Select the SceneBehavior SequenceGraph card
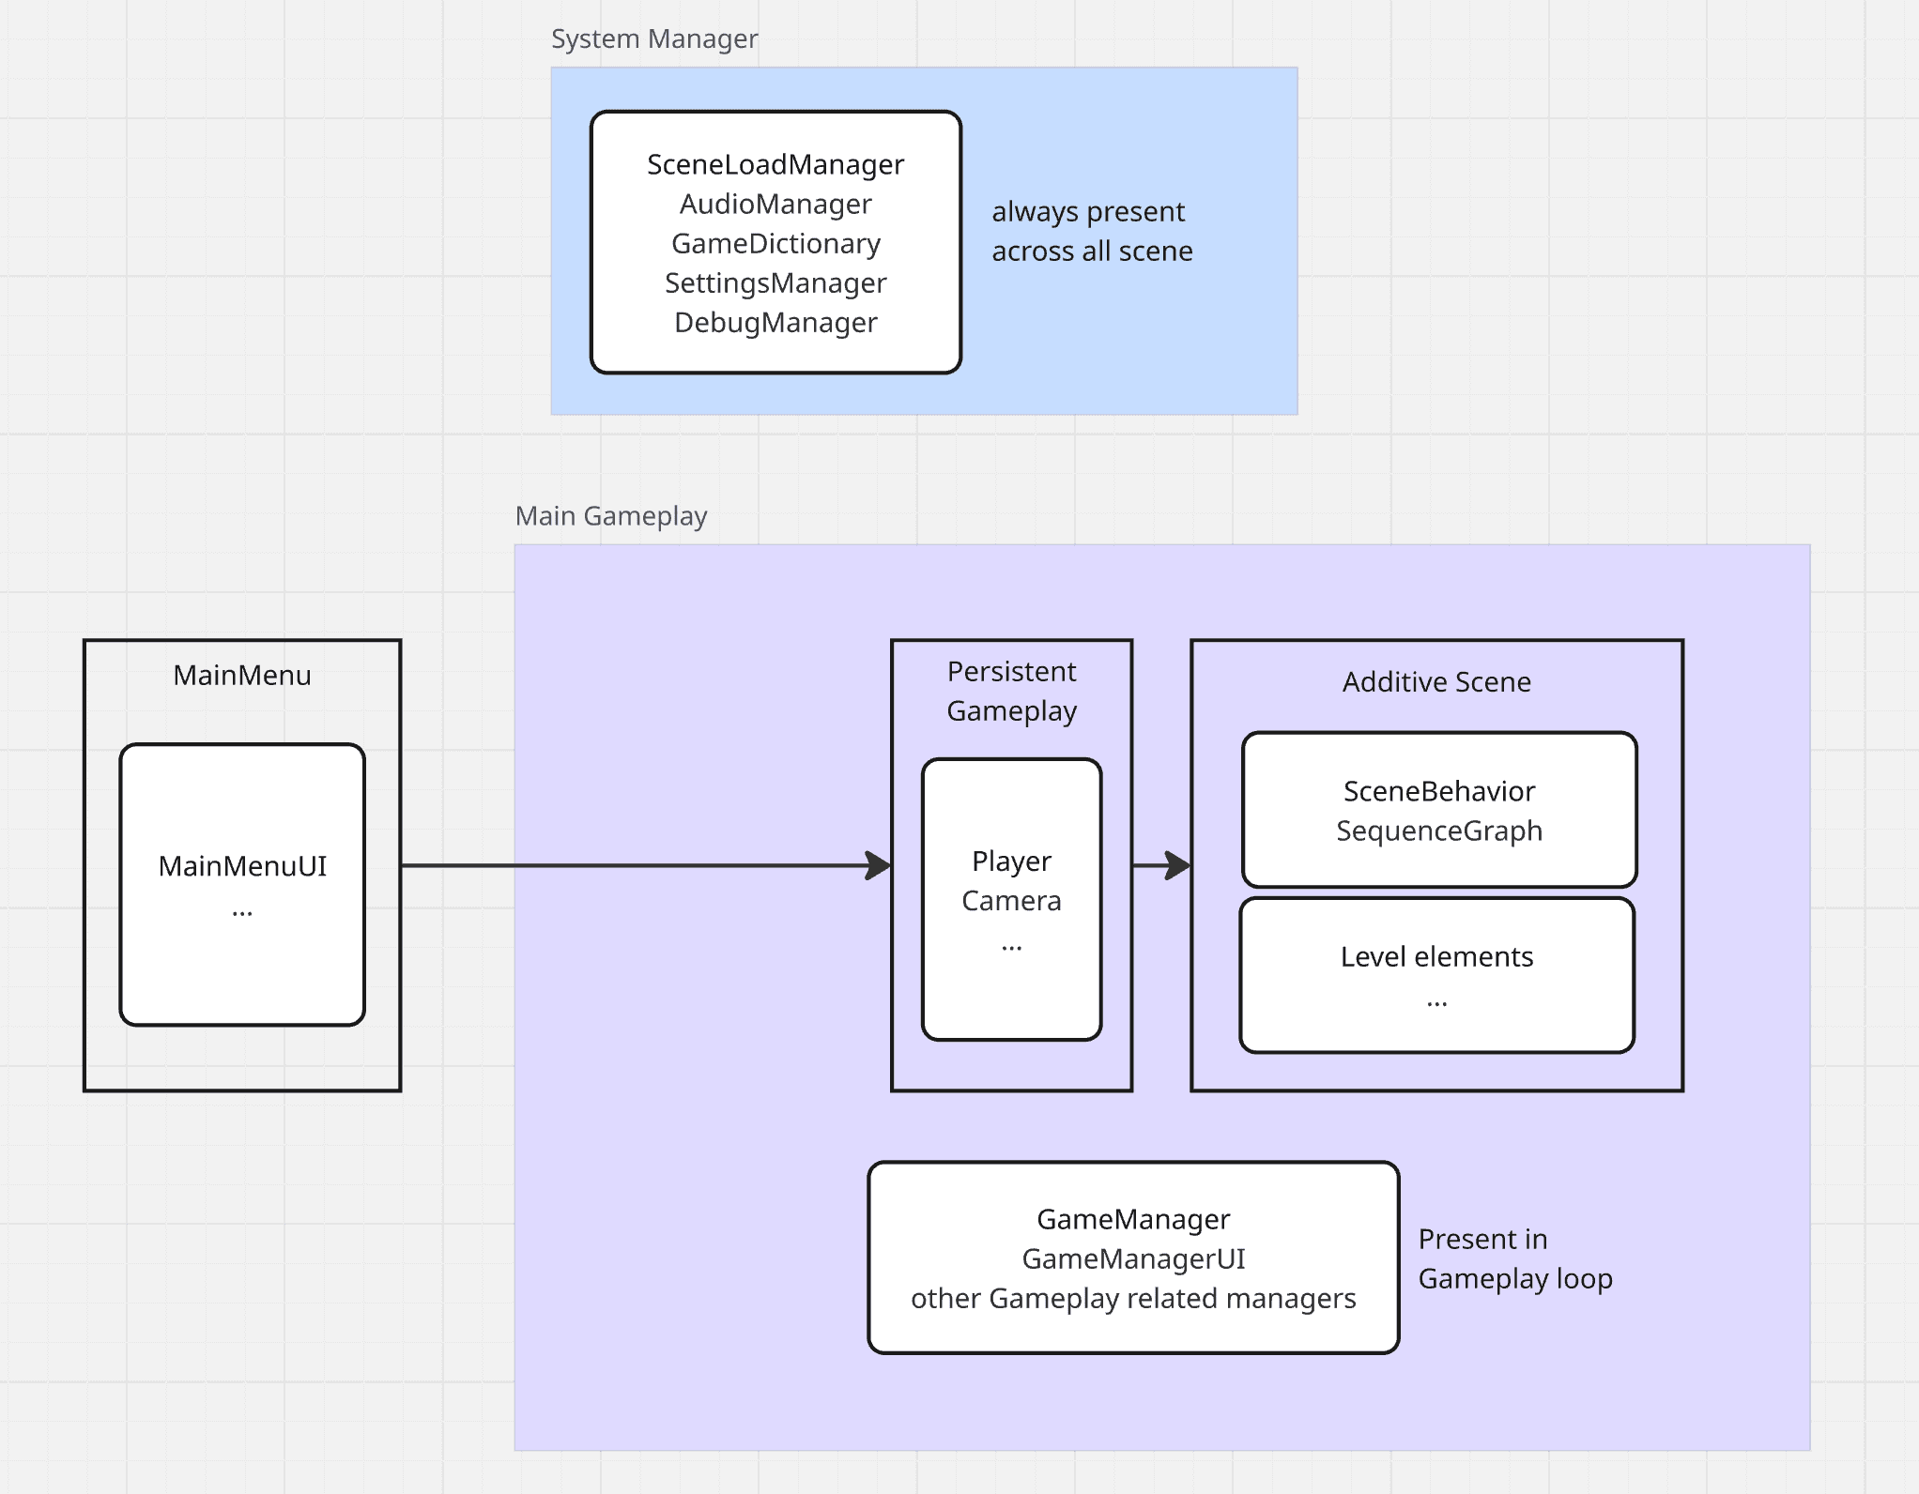The image size is (1919, 1494). click(1439, 810)
